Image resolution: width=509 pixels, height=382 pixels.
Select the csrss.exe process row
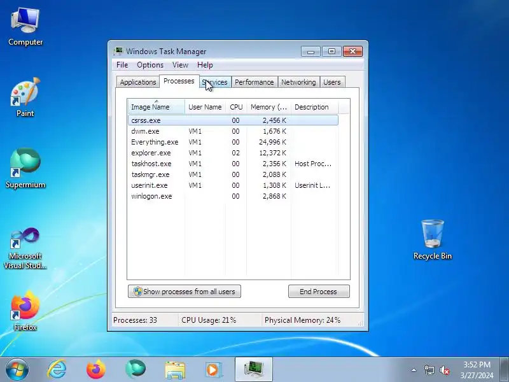pyautogui.click(x=233, y=120)
